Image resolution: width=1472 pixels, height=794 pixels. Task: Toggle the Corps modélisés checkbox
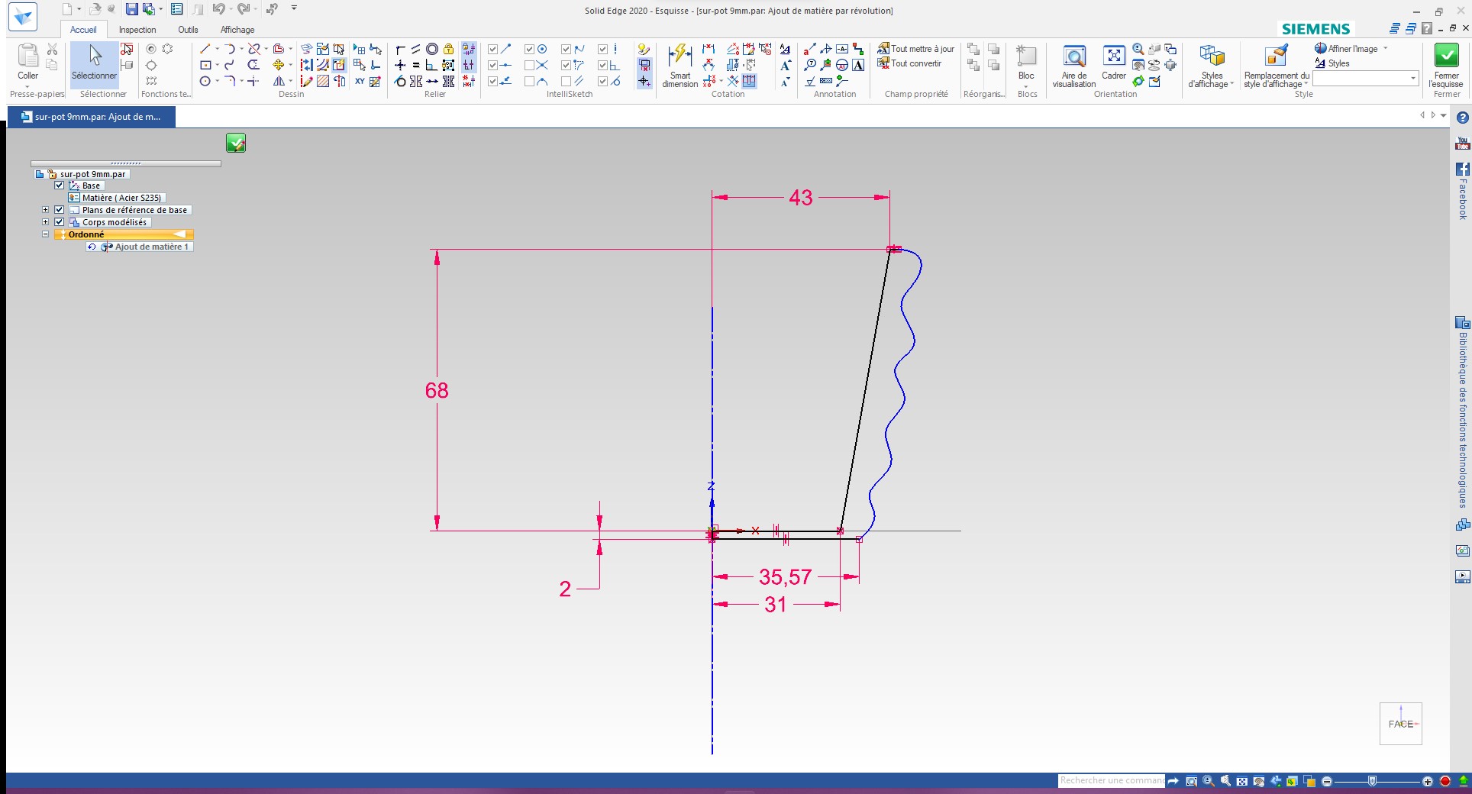click(60, 222)
